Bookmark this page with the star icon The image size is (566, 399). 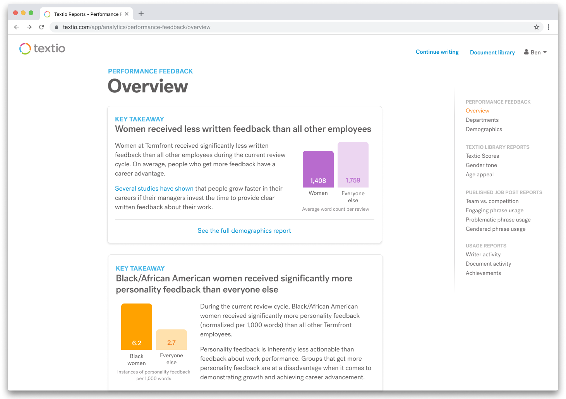point(537,27)
